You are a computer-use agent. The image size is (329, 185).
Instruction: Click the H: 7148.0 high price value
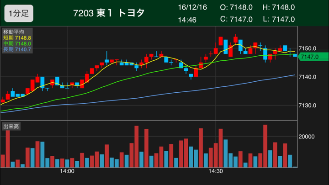click(x=278, y=7)
